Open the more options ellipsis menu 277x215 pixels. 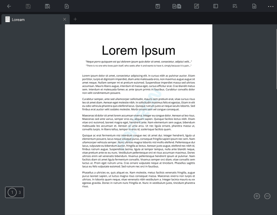[271, 7]
